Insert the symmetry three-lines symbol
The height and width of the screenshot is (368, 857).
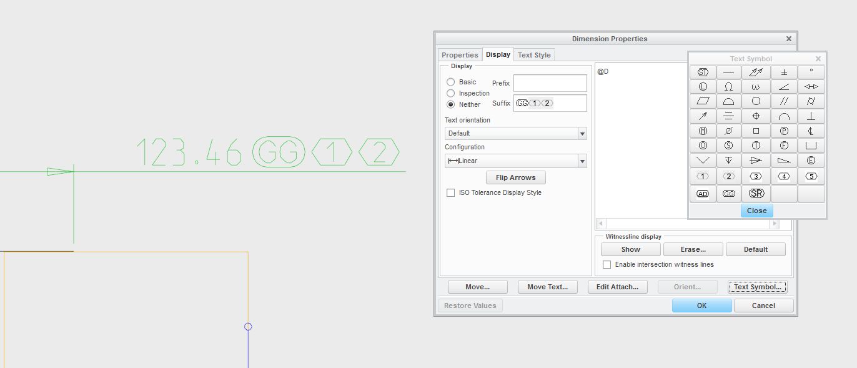pos(730,116)
